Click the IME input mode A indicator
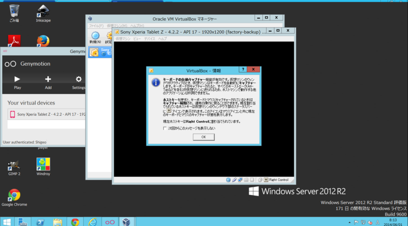Viewport: 408px width, 226px height. (x=377, y=222)
